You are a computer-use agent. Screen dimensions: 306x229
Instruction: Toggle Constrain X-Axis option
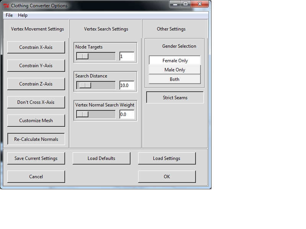pyautogui.click(x=36, y=47)
